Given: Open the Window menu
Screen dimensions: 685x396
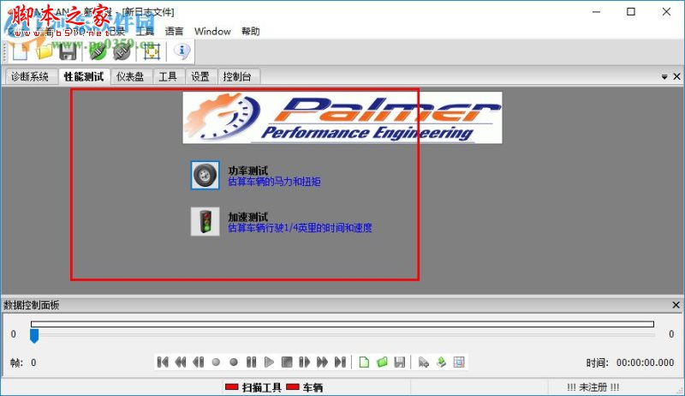Looking at the screenshot, I should 212,31.
